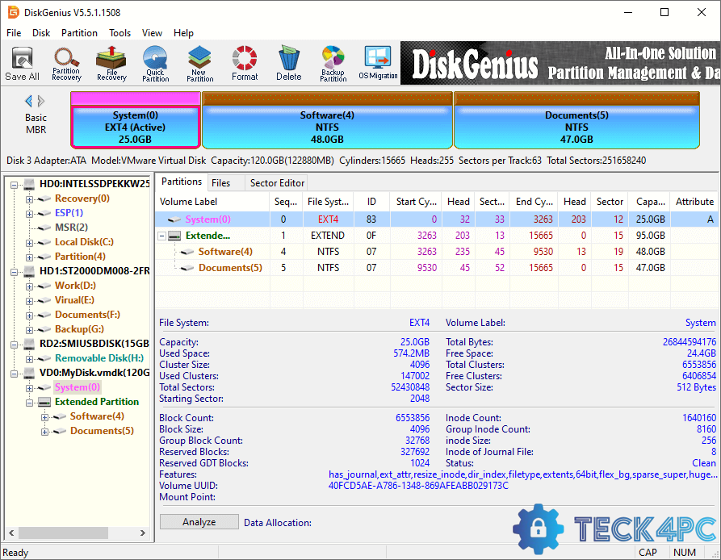This screenshot has width=721, height=560.
Task: Click the ID column header
Action: (x=371, y=202)
